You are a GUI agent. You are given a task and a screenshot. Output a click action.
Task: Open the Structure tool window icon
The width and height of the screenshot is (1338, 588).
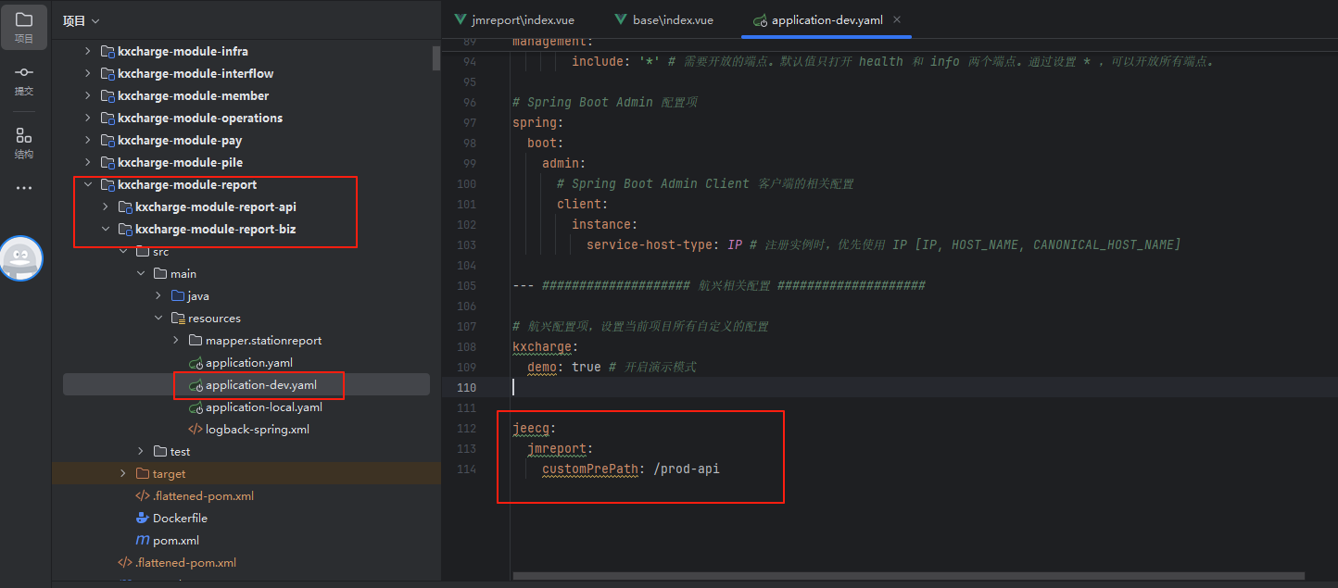click(24, 143)
